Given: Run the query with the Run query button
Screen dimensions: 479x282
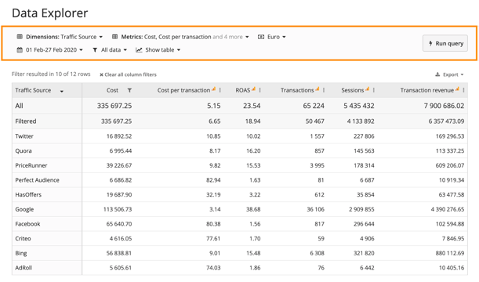Looking at the screenshot, I should pyautogui.click(x=445, y=43).
